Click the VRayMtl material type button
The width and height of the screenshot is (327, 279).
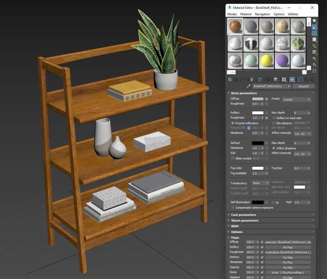point(303,86)
